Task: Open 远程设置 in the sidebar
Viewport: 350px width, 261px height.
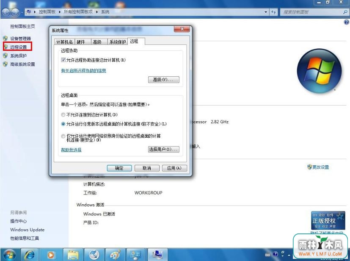Action: tap(19, 47)
